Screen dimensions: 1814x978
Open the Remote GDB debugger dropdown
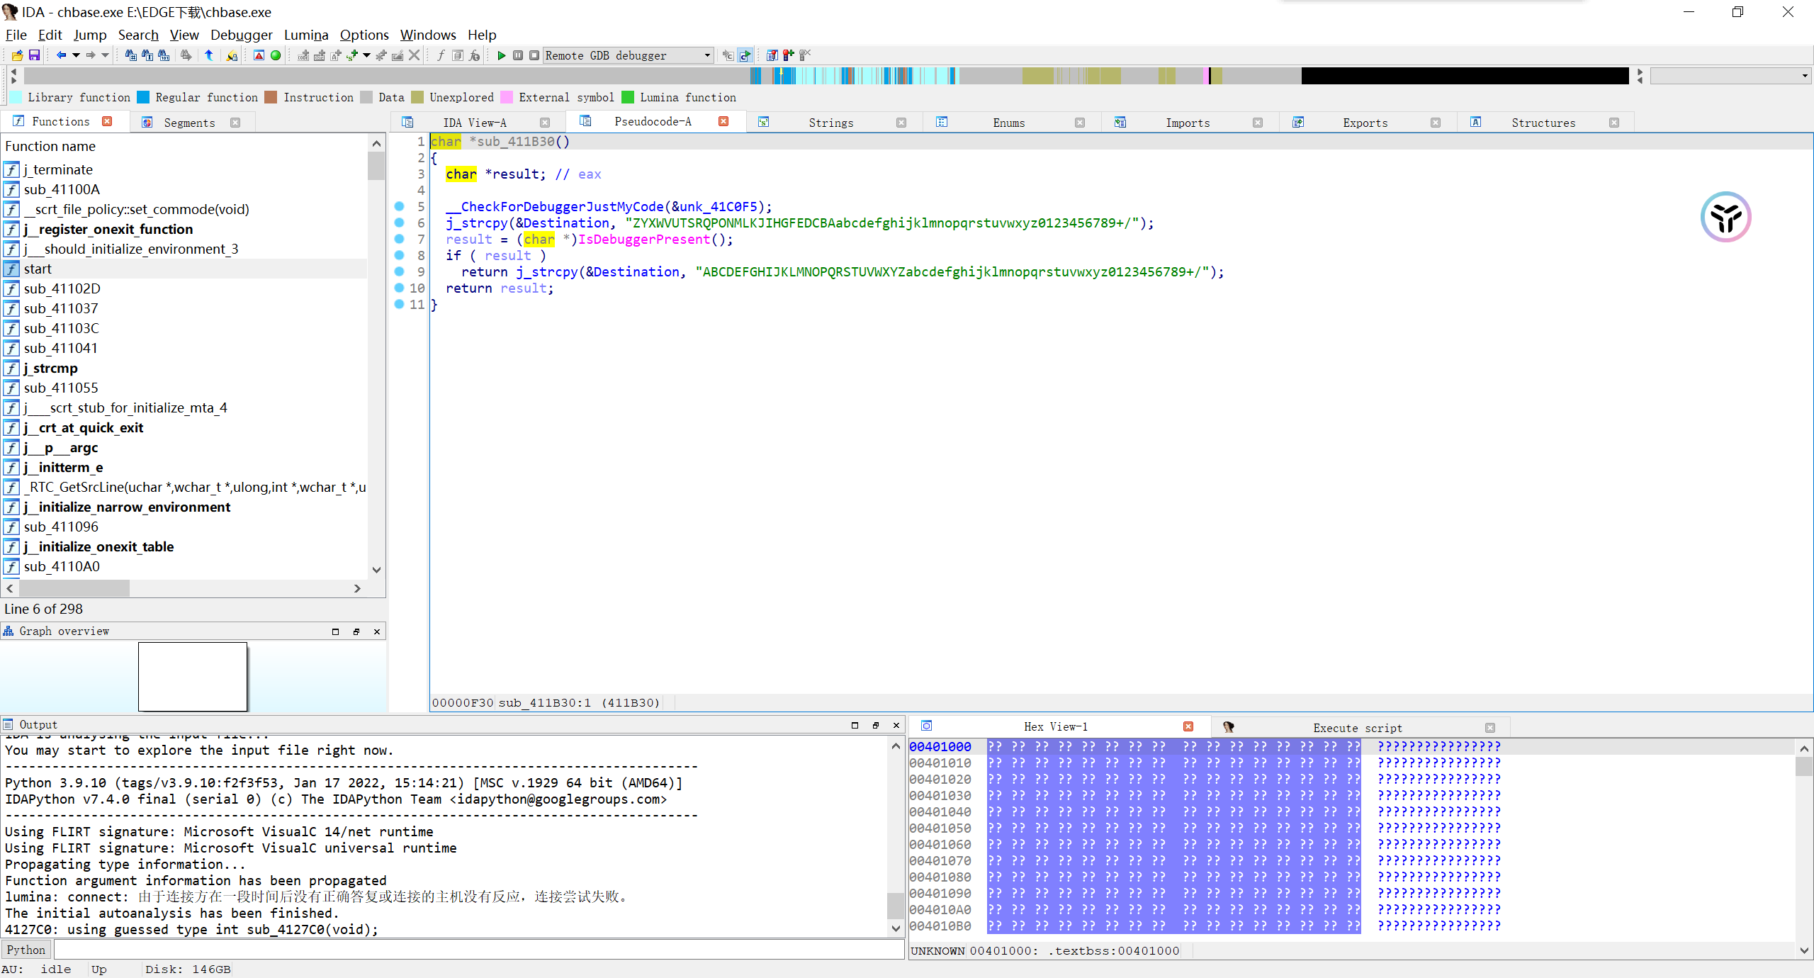[628, 55]
